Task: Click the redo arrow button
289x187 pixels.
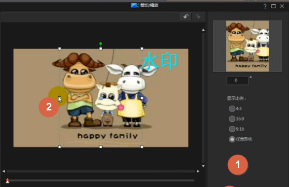Action: (x=197, y=17)
